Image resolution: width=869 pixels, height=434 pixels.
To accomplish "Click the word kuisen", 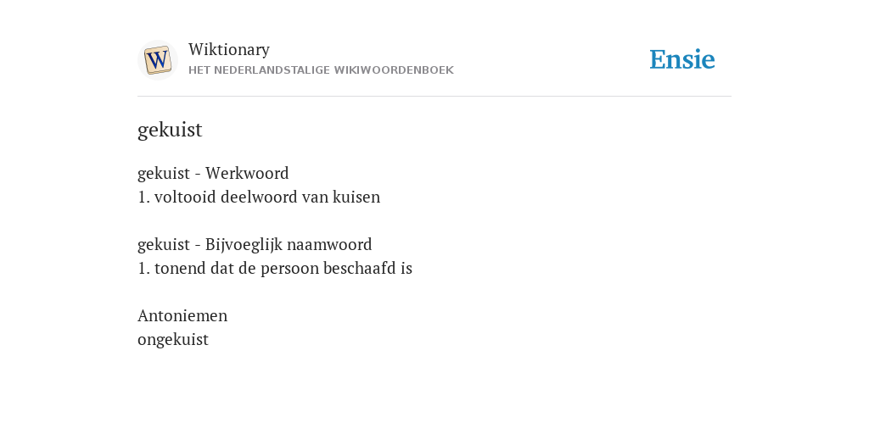I will (x=356, y=197).
